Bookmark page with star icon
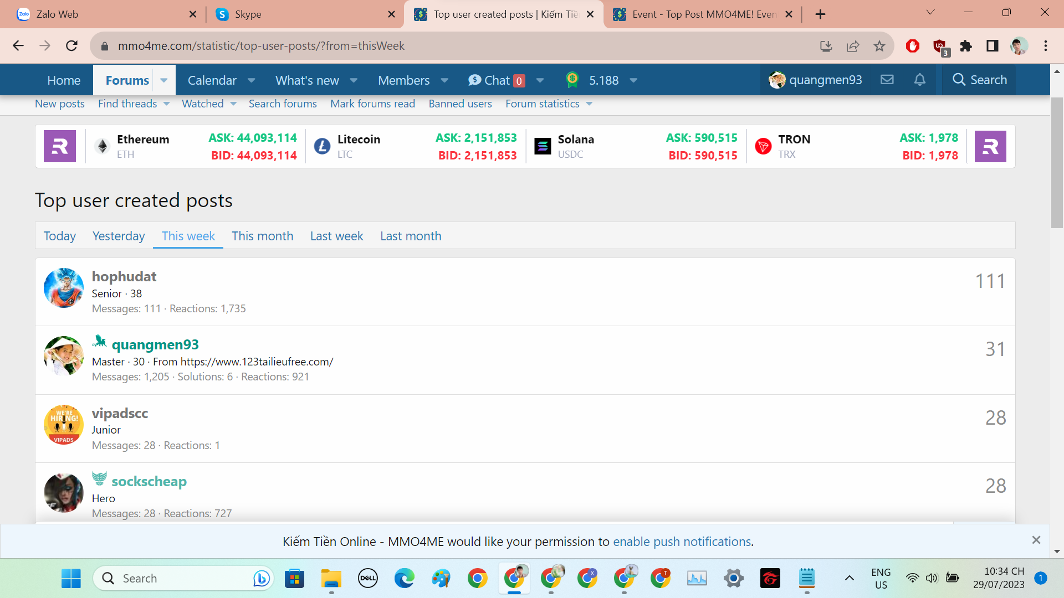 (879, 46)
